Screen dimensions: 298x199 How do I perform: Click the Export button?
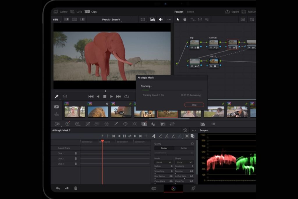tap(232, 12)
